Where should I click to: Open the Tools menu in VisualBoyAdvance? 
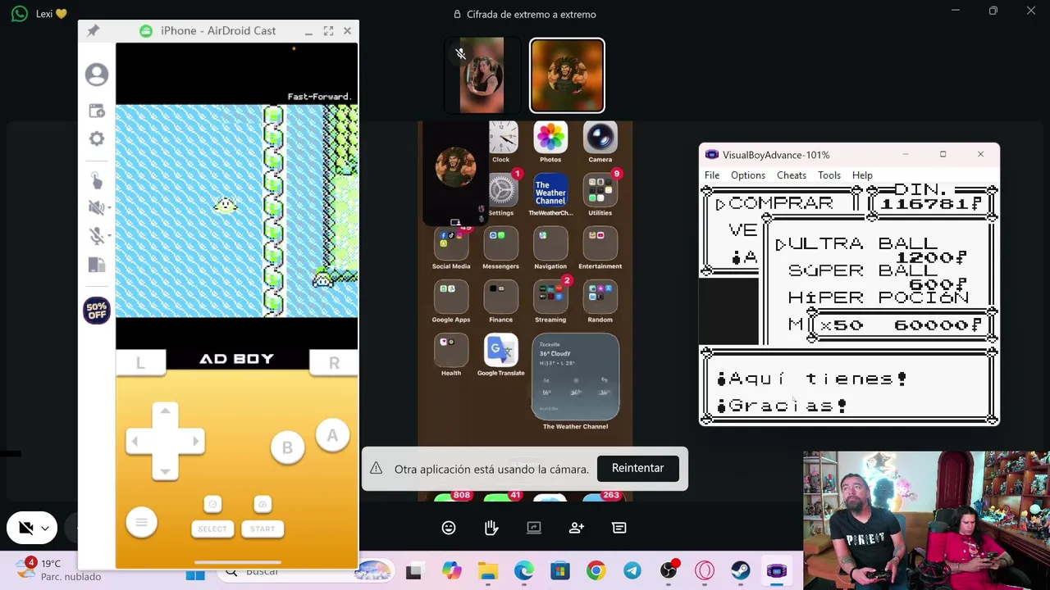[829, 175]
